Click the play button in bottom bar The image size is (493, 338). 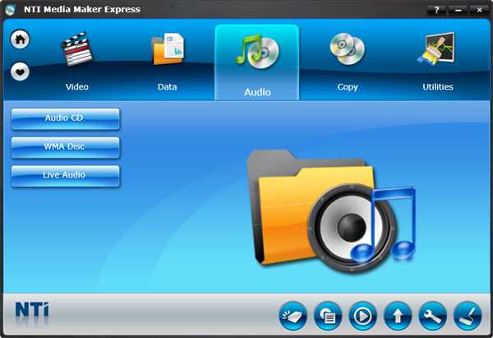click(x=362, y=316)
